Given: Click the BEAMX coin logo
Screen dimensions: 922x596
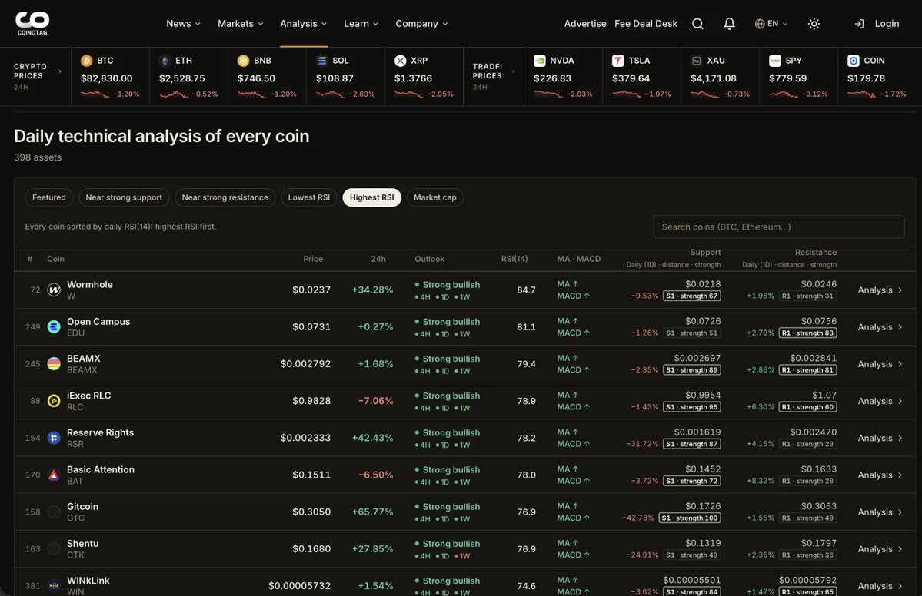Looking at the screenshot, I should pos(54,364).
